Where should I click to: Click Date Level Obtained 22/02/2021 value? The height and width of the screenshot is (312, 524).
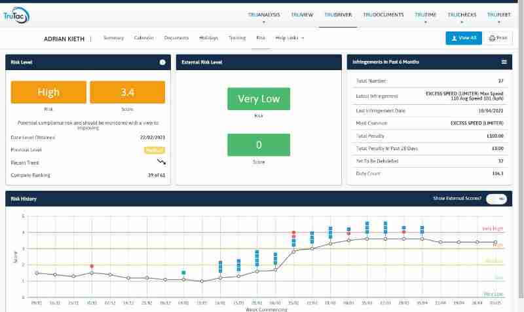153,138
